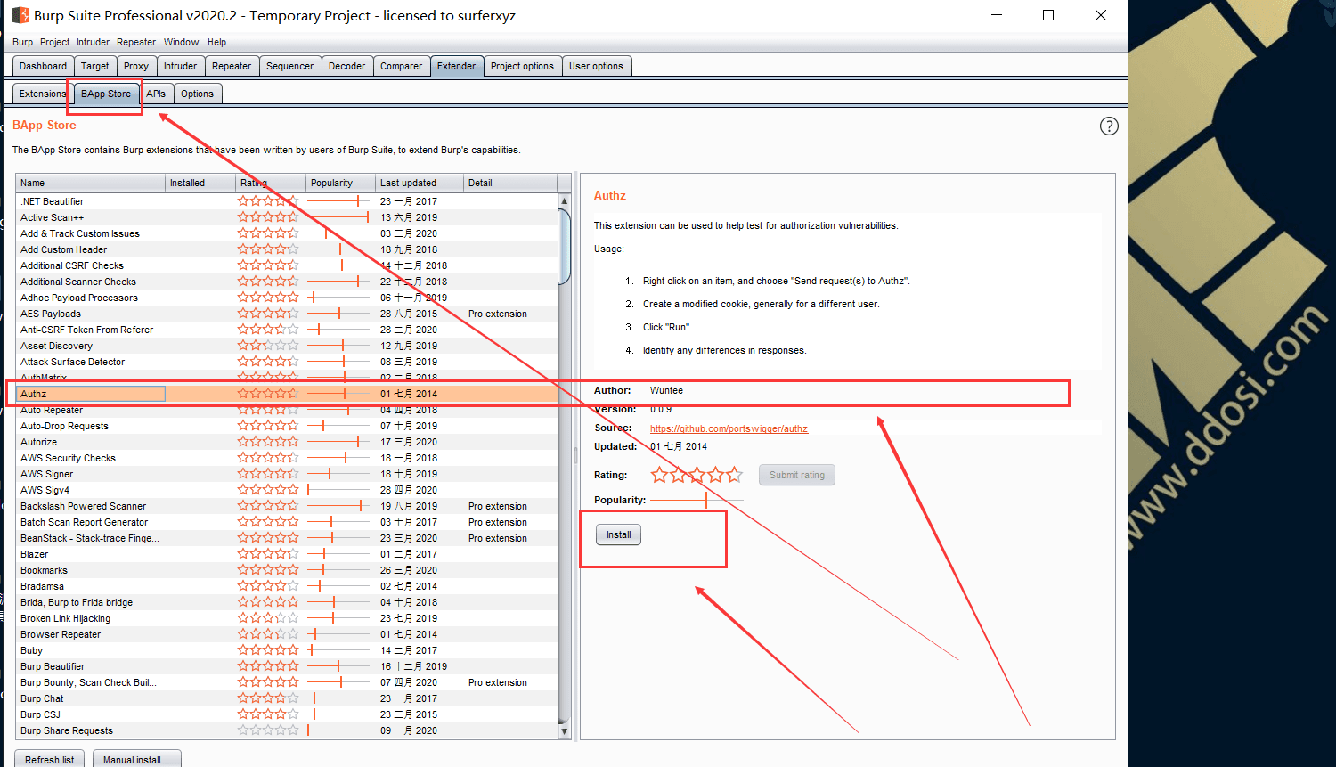The width and height of the screenshot is (1336, 767).
Task: Switch to the Extensions sub-tab
Action: point(43,94)
